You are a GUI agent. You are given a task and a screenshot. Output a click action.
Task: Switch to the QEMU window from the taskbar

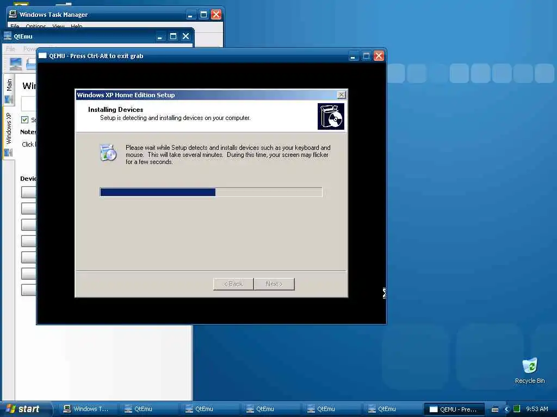point(454,409)
